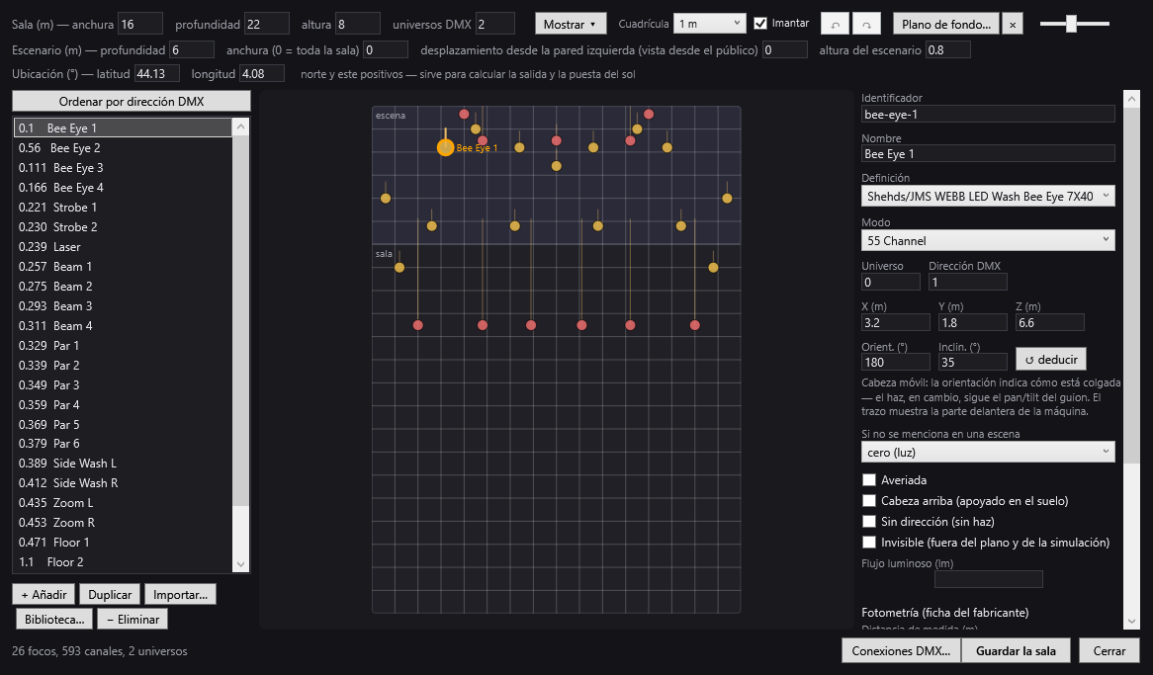This screenshot has width=1153, height=675.
Task: Click Guardar la sala
Action: coord(1016,650)
